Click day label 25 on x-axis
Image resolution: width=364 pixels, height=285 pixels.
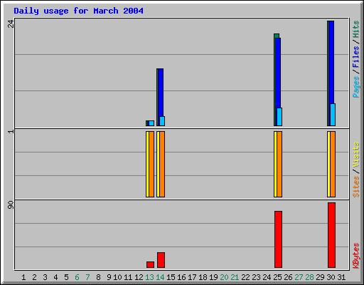tap(277, 277)
